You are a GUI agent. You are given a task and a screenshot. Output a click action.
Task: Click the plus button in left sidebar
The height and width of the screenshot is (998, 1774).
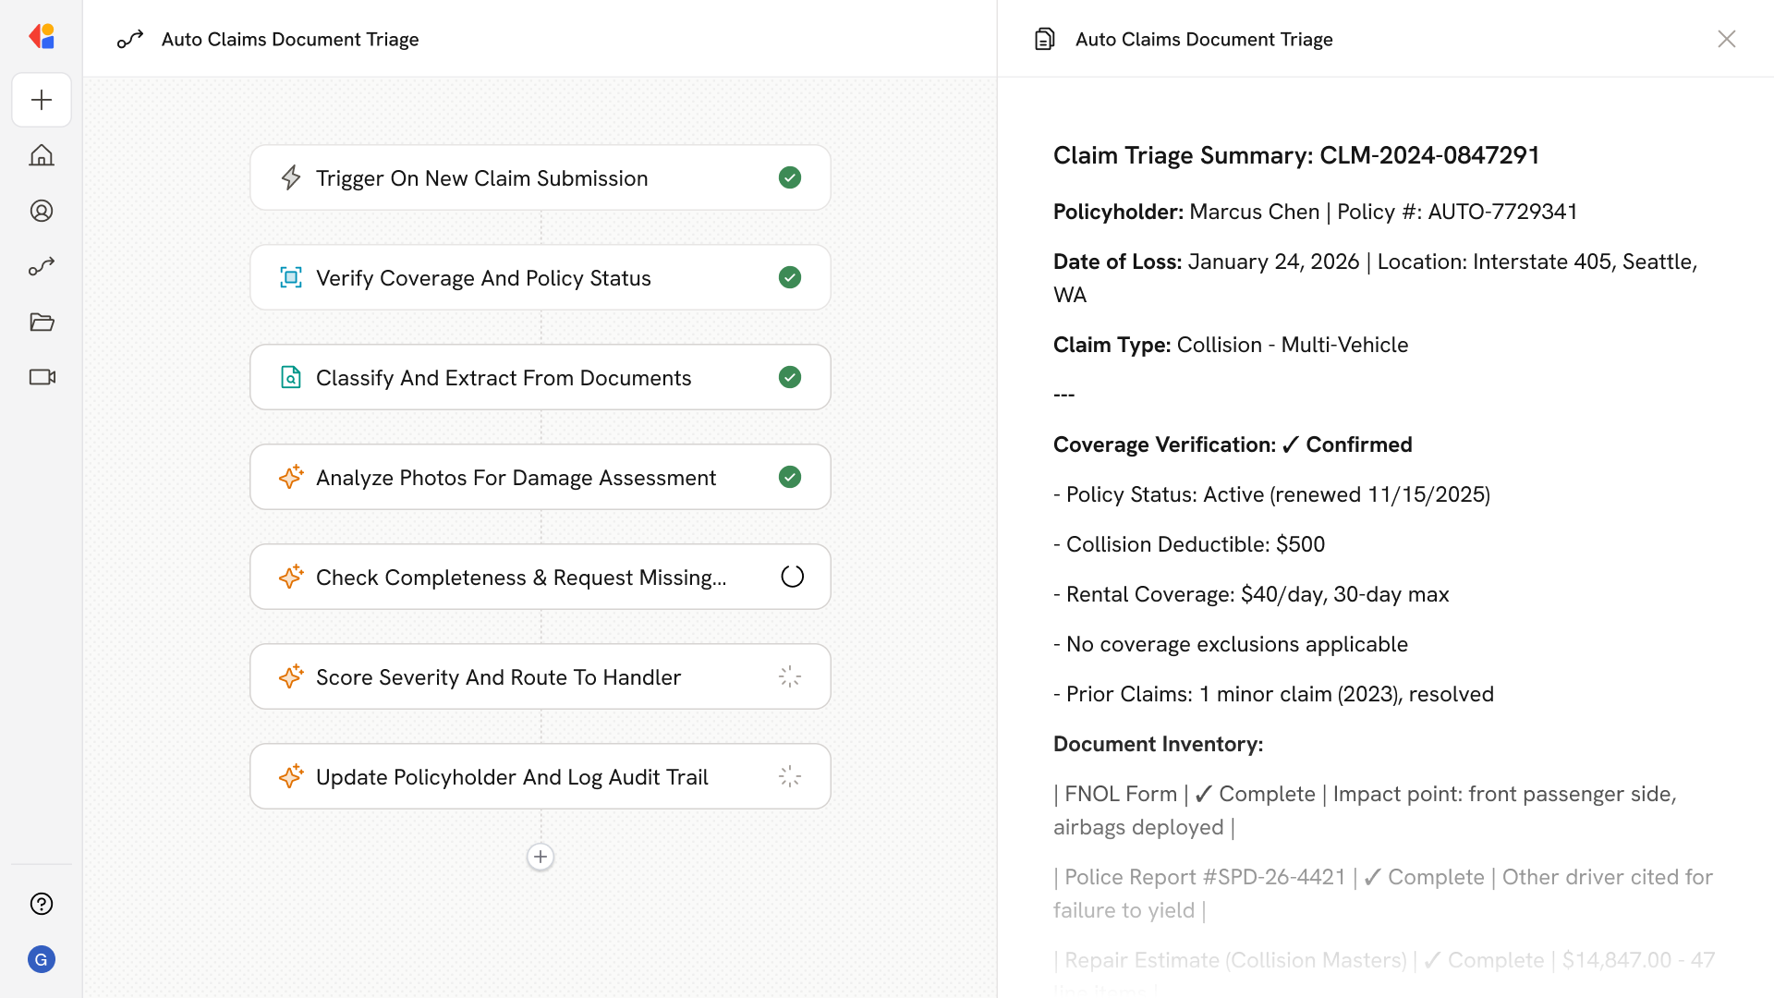42,100
